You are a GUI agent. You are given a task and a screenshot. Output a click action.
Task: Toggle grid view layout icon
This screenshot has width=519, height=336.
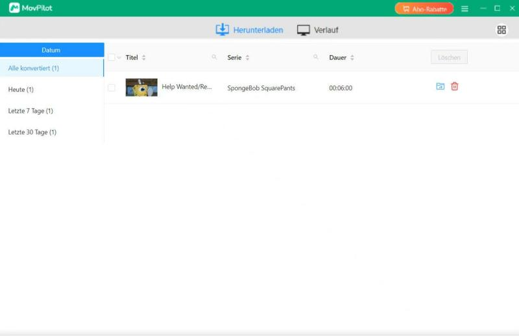[x=501, y=30]
